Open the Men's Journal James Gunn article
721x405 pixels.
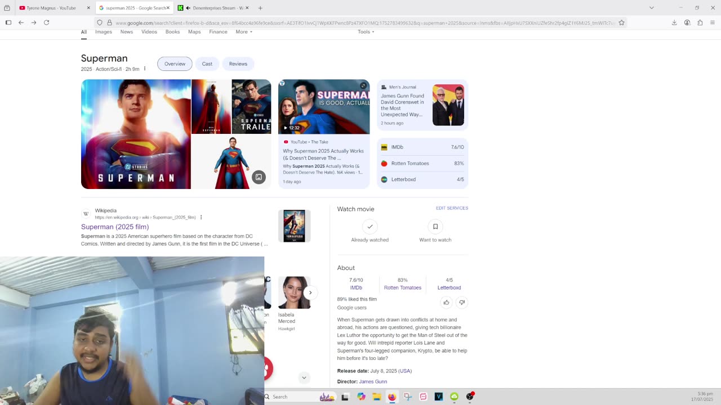click(x=422, y=106)
